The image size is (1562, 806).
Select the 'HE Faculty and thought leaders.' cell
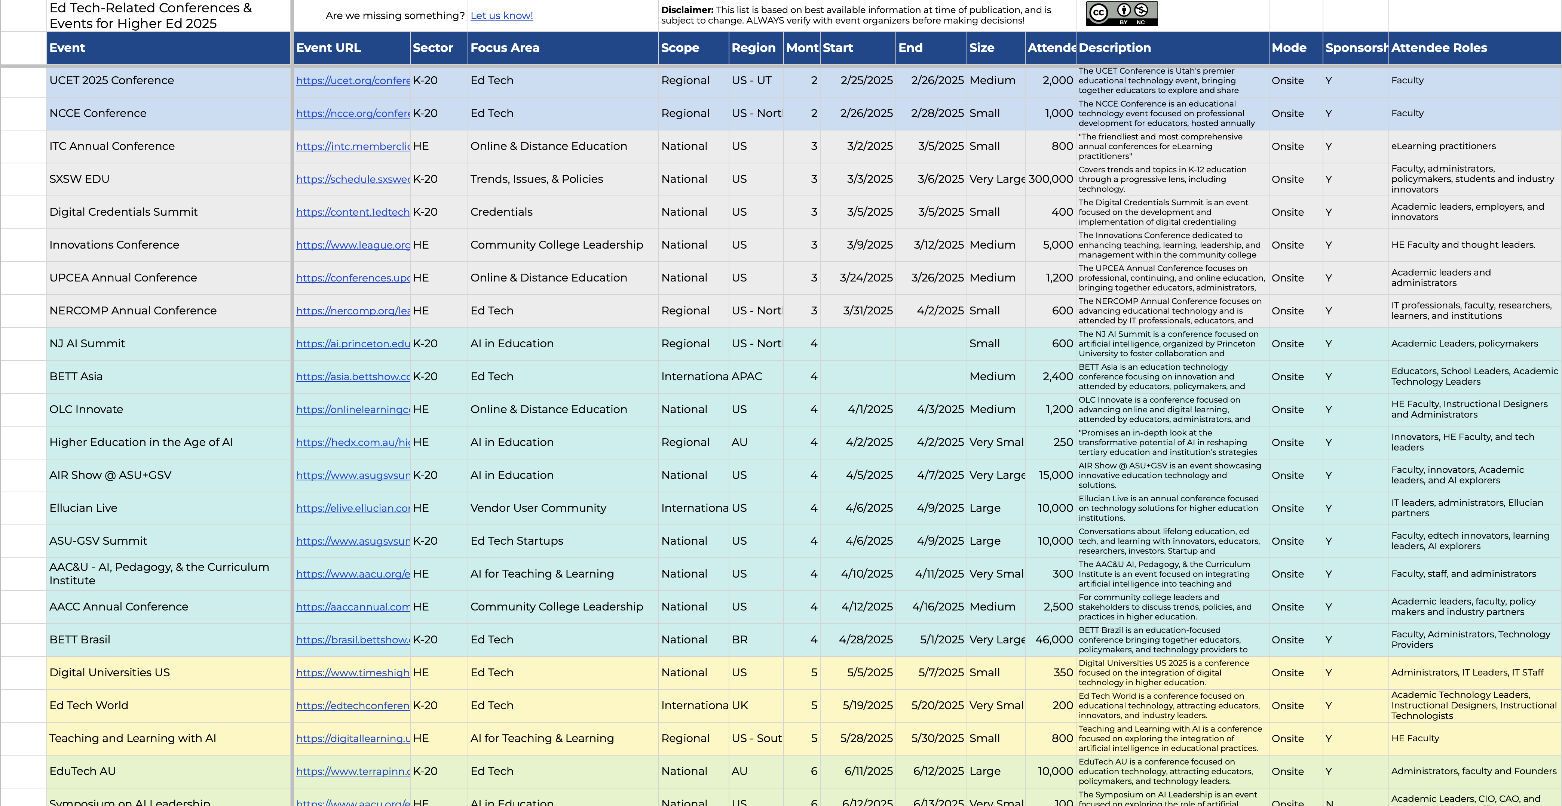tap(1475, 245)
